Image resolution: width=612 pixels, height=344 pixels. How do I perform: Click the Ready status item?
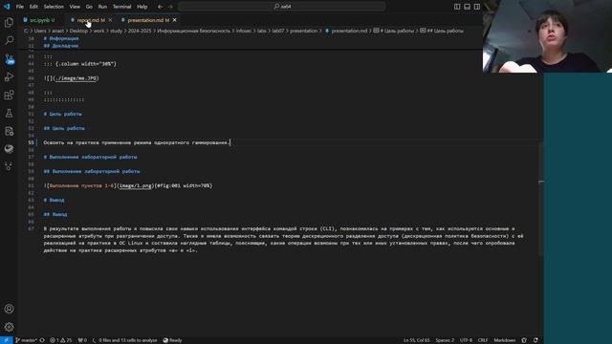pos(172,340)
